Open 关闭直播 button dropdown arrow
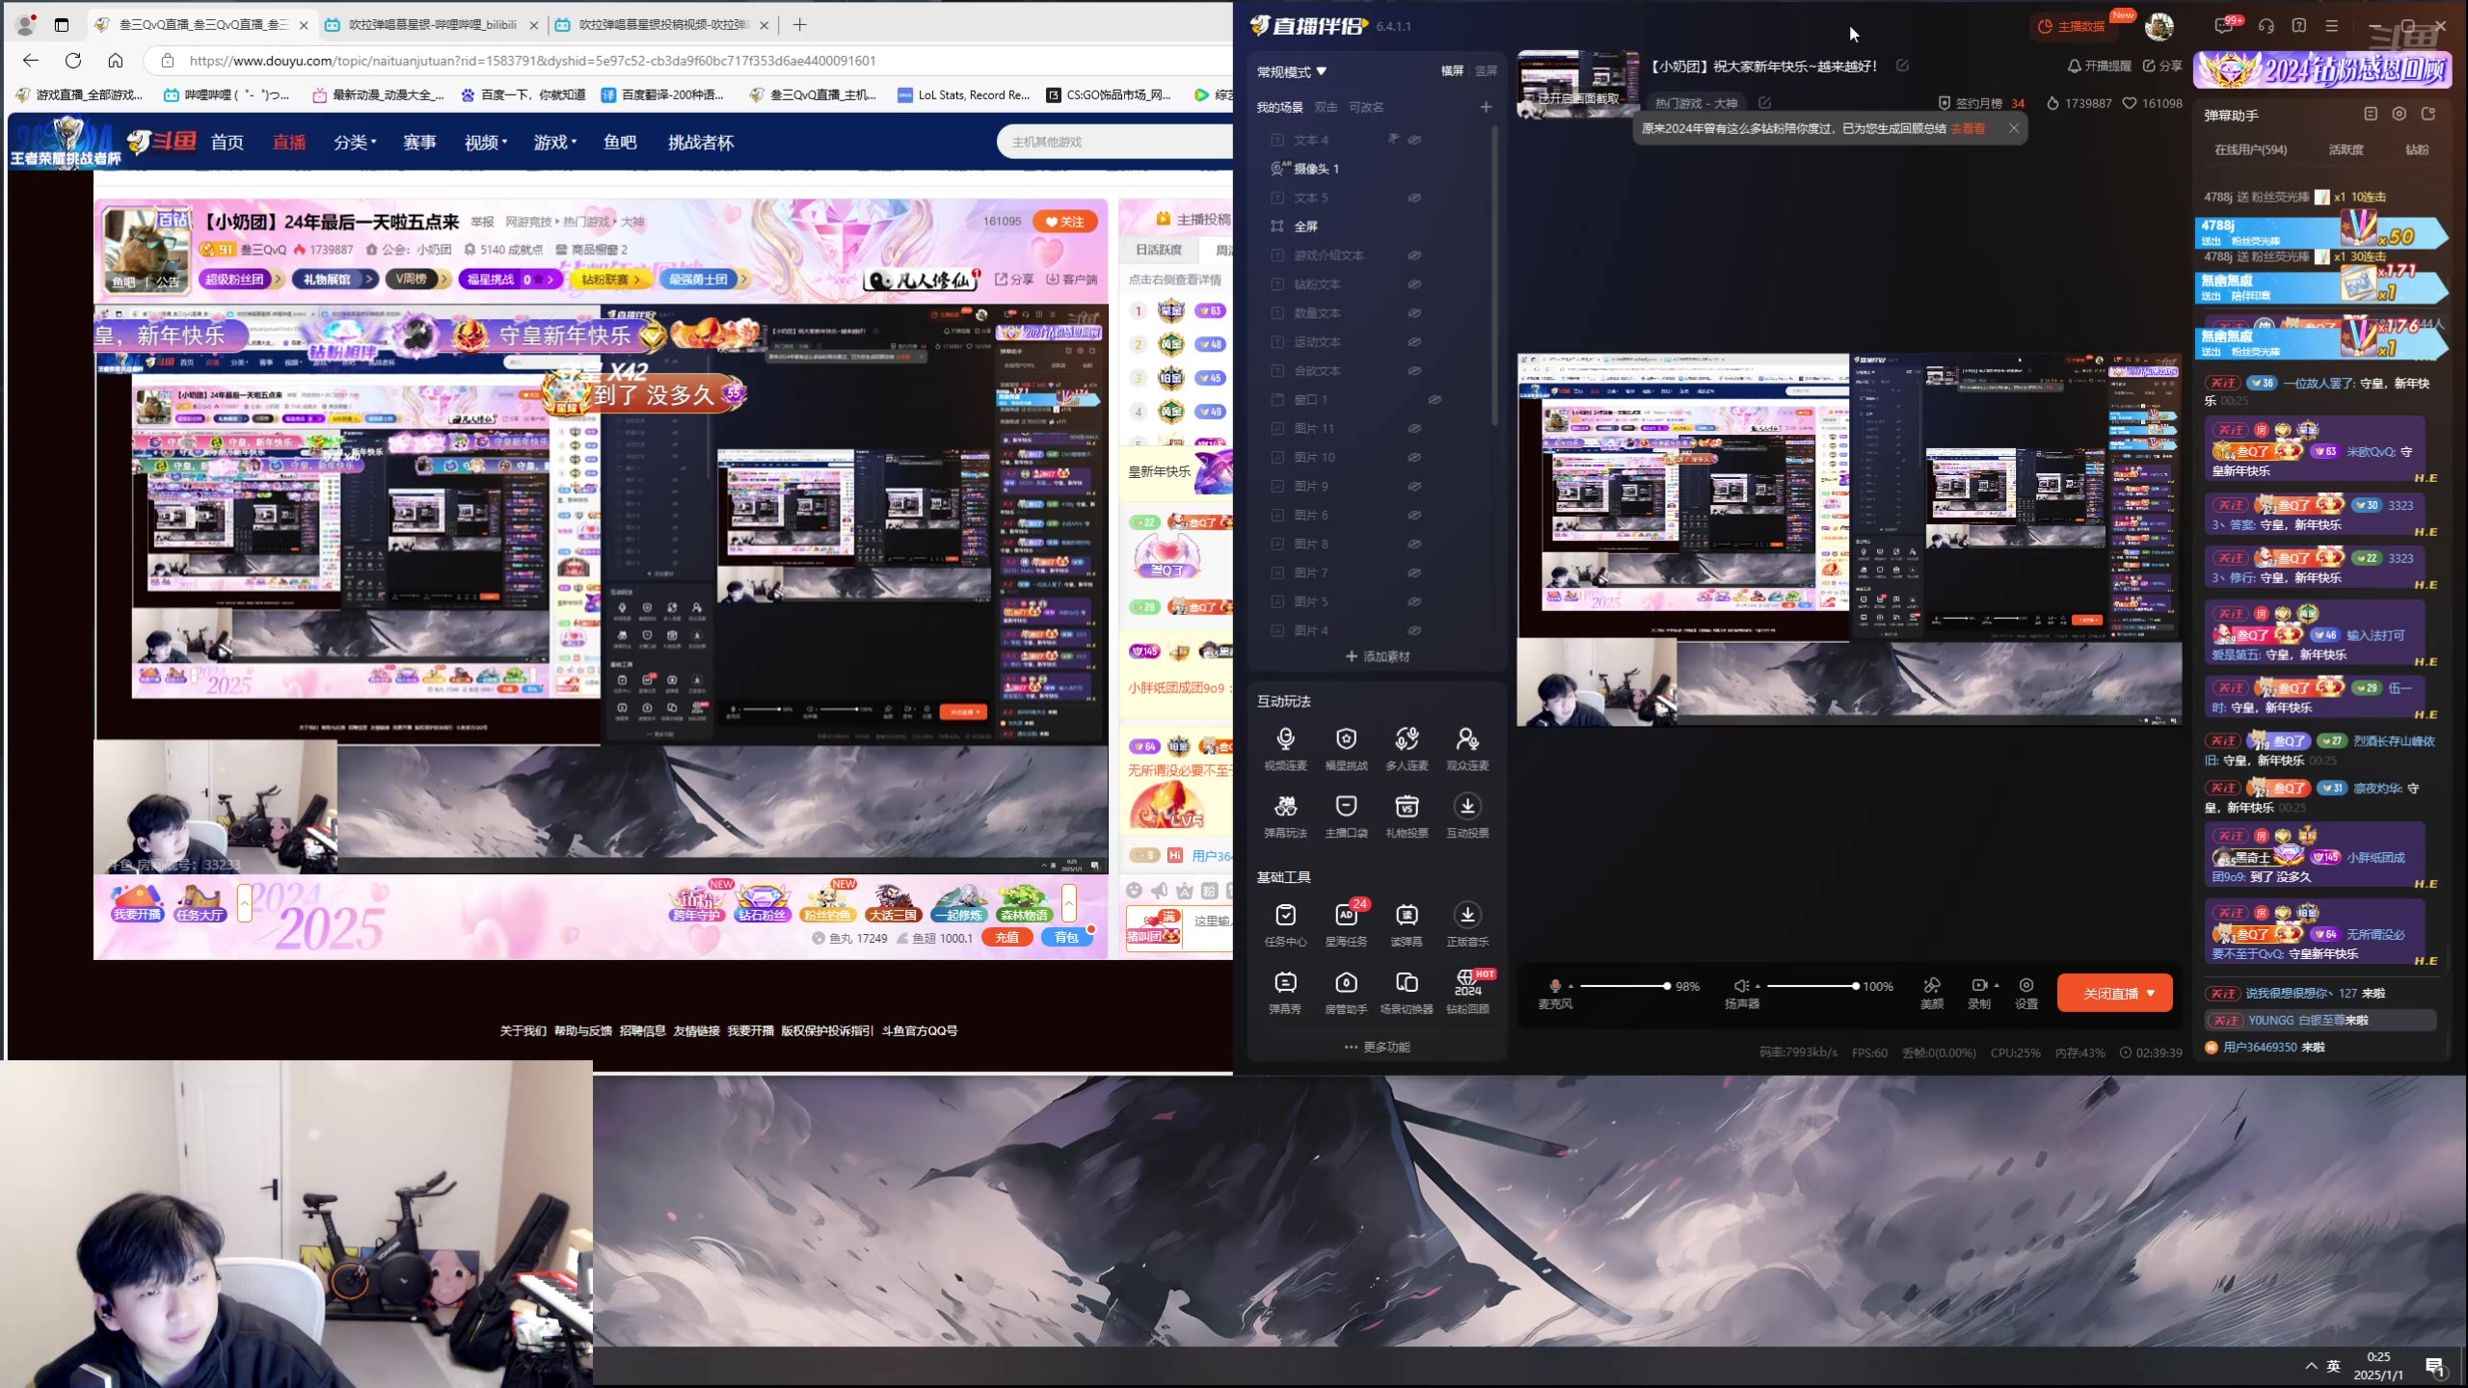 [x=2151, y=993]
